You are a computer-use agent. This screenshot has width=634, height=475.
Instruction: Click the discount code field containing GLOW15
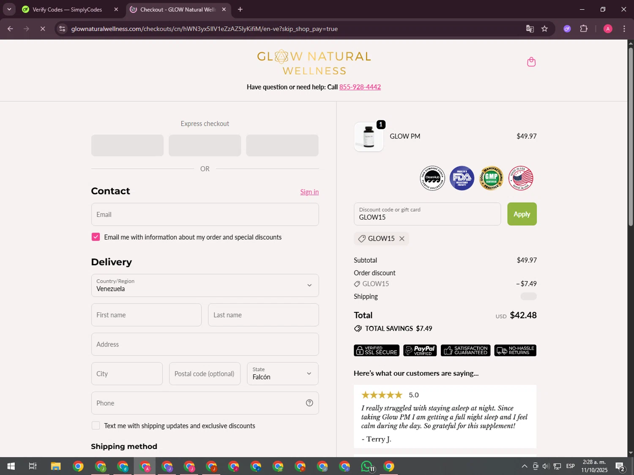pyautogui.click(x=427, y=214)
